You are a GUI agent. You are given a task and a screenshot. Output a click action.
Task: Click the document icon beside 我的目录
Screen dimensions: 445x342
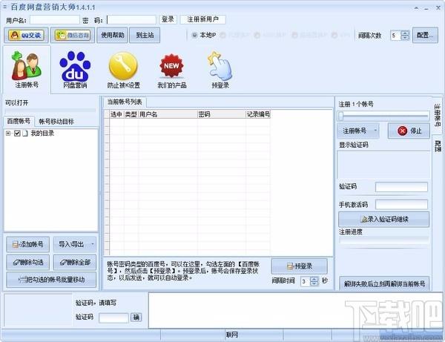point(25,133)
